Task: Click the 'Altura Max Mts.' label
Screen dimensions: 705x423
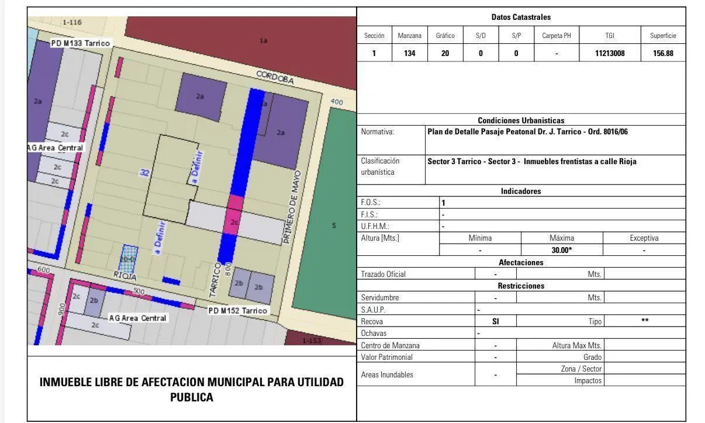Action: [577, 345]
